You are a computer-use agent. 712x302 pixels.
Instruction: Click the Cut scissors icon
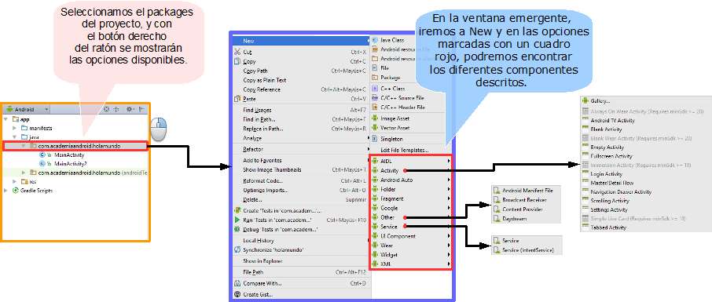pos(237,52)
